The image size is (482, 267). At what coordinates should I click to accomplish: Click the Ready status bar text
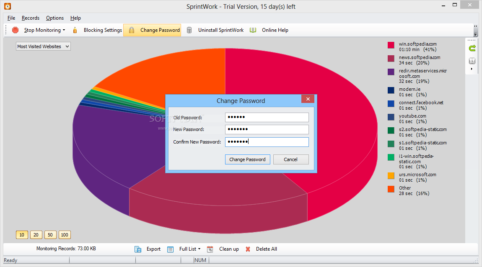tap(10, 260)
